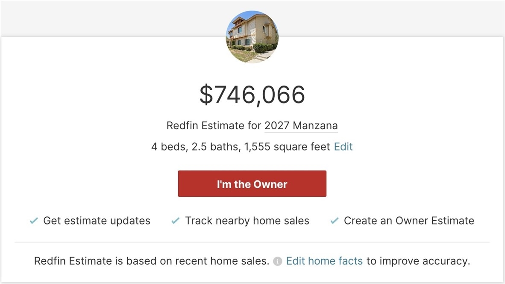Click the 1,555 square feet text

287,147
